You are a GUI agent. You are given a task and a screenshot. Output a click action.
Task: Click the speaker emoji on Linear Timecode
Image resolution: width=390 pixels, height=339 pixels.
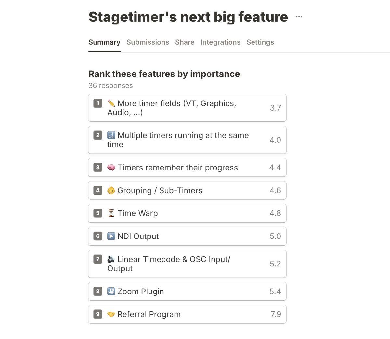[111, 259]
